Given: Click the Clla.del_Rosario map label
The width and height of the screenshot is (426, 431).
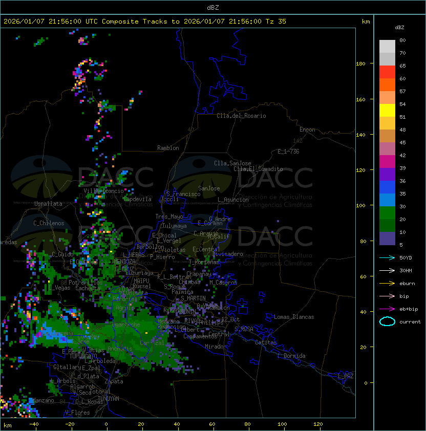Looking at the screenshot, I should click(x=241, y=116).
